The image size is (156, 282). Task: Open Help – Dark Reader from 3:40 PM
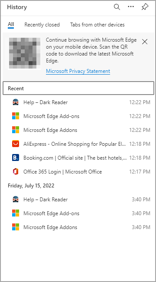pos(78,200)
